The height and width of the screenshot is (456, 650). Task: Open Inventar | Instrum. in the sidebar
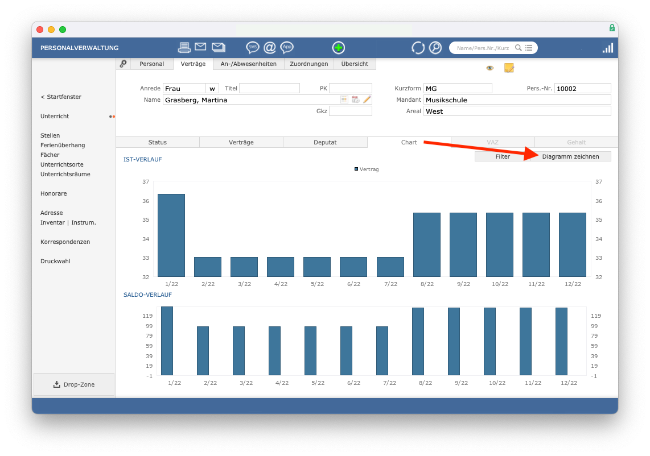(x=68, y=222)
